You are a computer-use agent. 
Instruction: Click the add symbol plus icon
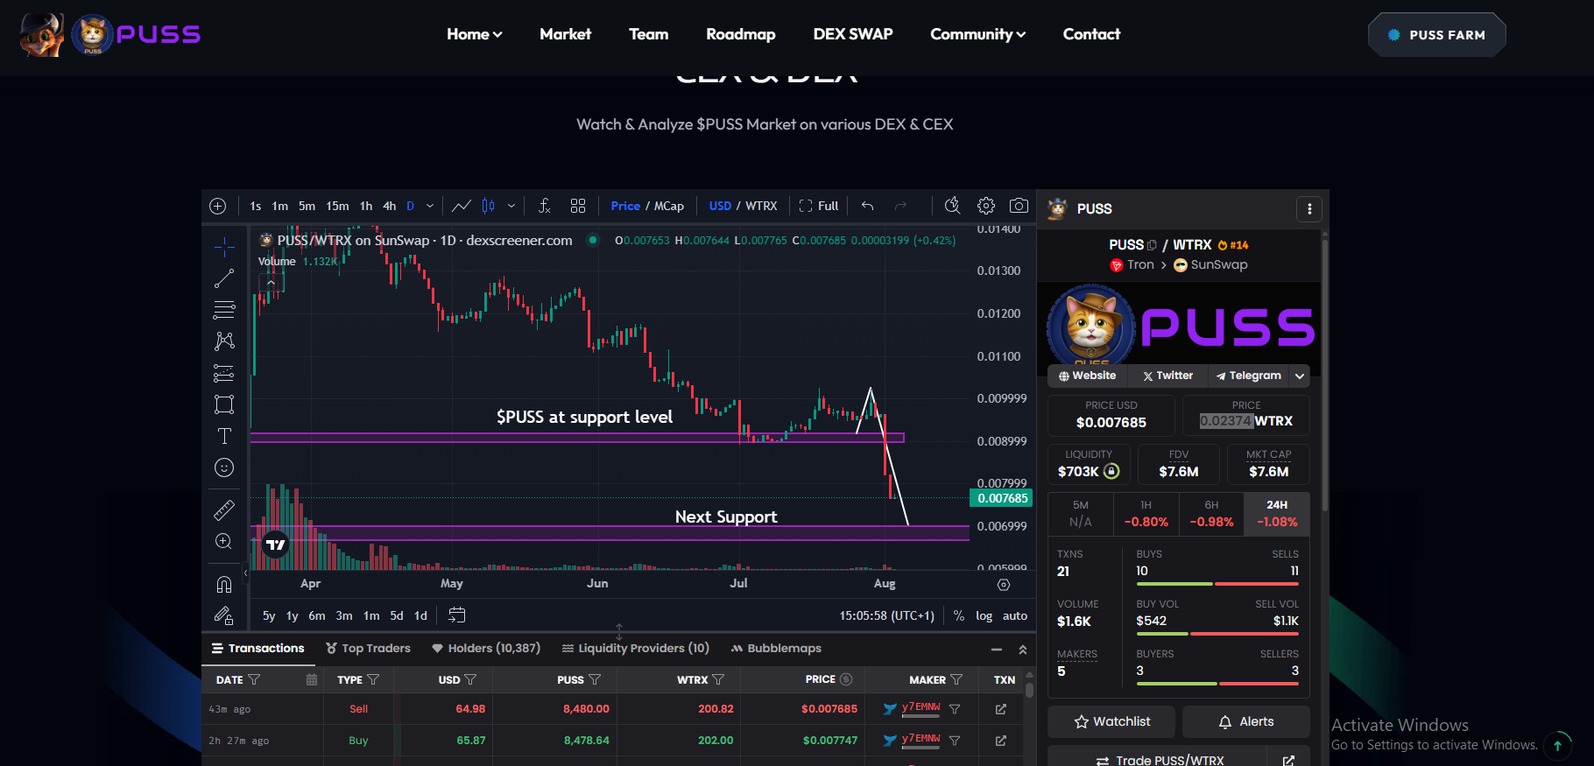tap(218, 206)
